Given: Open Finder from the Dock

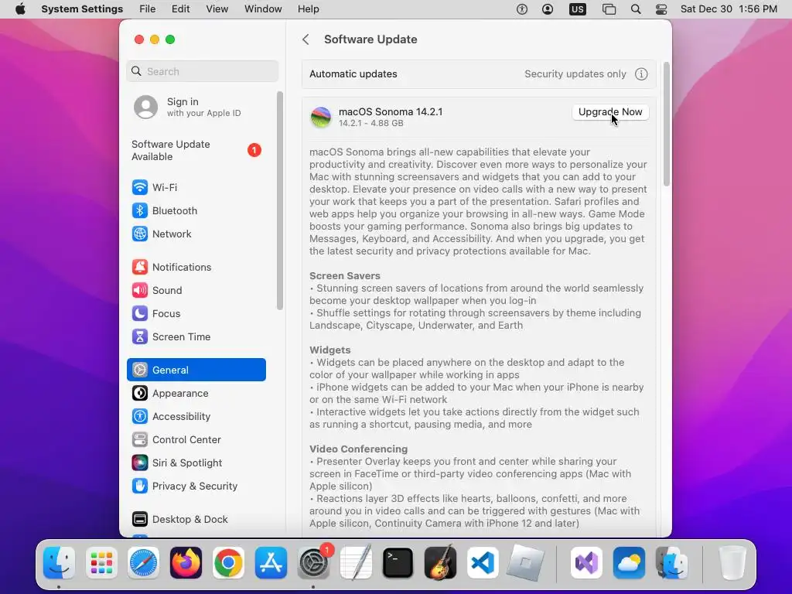Looking at the screenshot, I should tap(59, 563).
